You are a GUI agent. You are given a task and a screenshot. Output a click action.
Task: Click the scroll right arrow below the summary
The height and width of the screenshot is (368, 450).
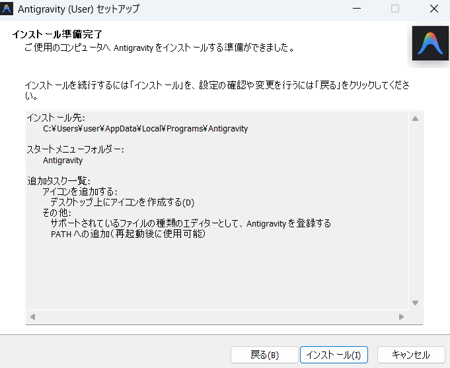coord(401,317)
